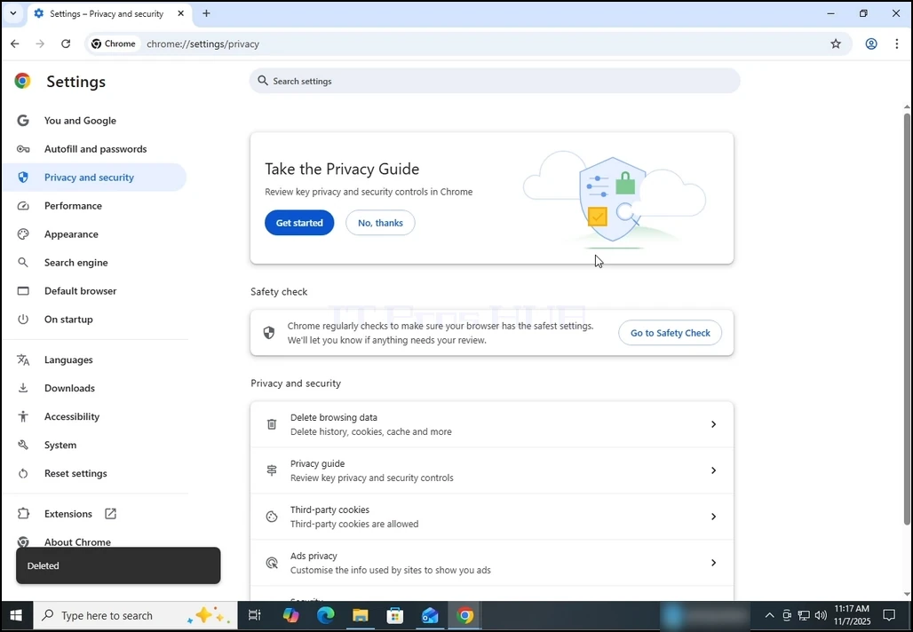Image resolution: width=913 pixels, height=632 pixels.
Task: Click Go to Safety Check button
Action: (671, 333)
